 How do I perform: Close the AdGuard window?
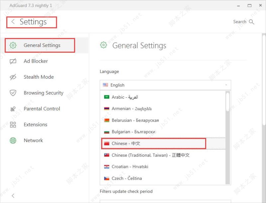(260, 5)
